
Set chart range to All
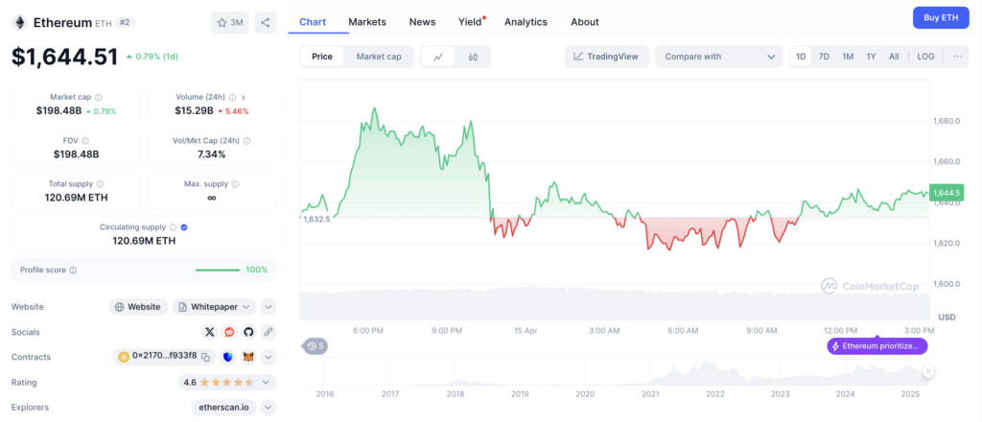[x=894, y=57]
